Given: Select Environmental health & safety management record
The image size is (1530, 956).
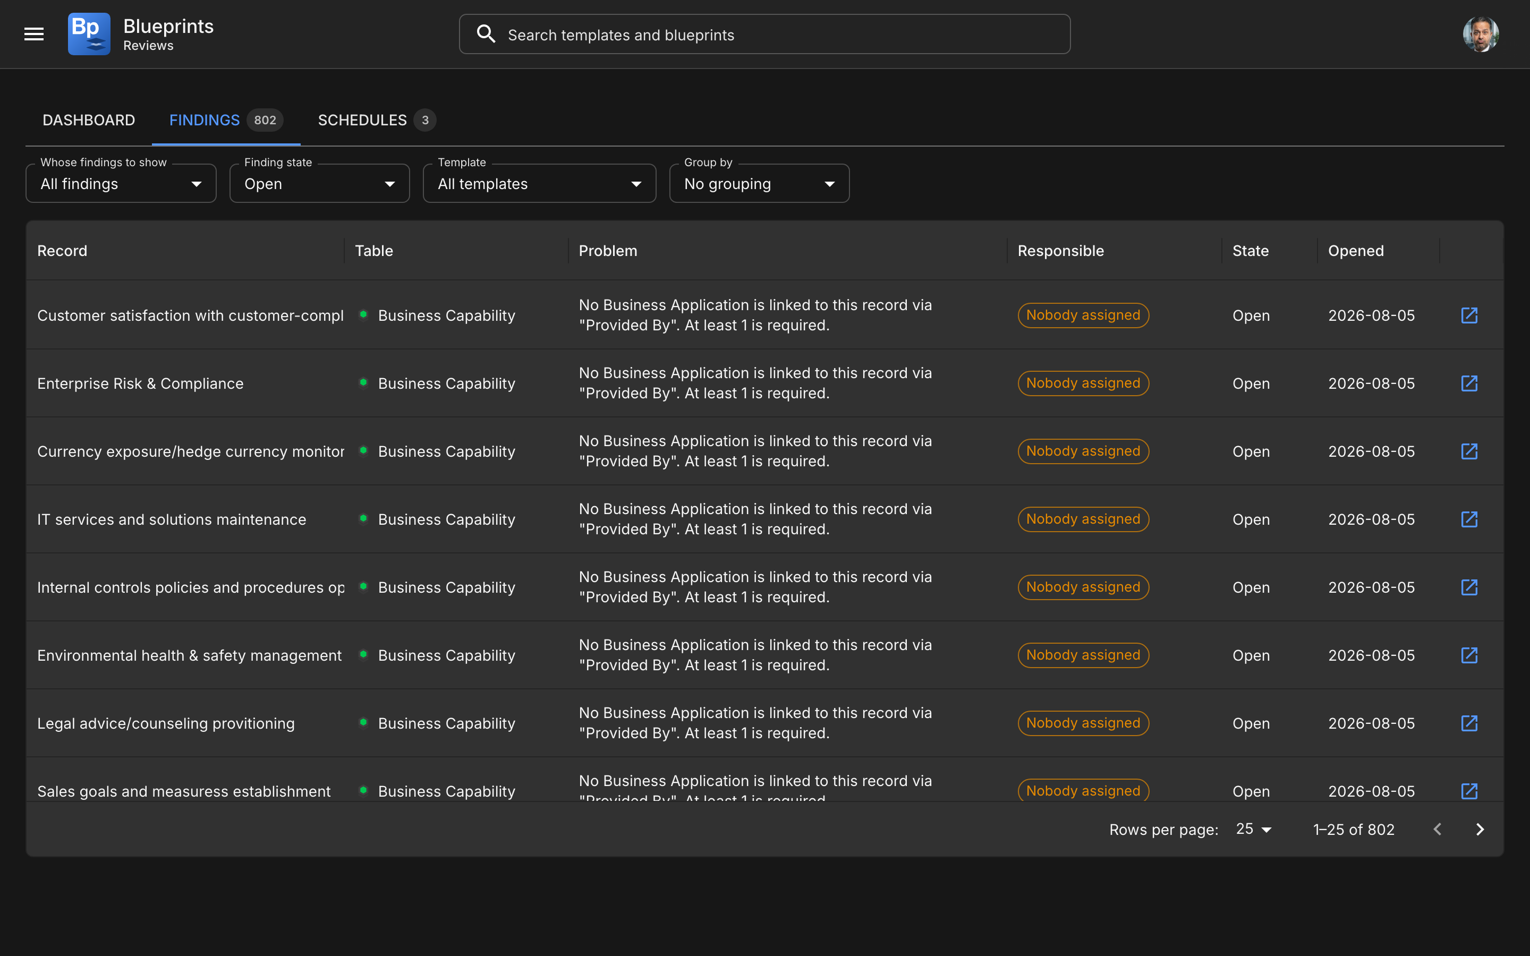Looking at the screenshot, I should coord(189,655).
